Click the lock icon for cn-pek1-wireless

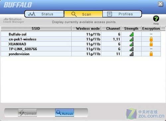click(151, 39)
